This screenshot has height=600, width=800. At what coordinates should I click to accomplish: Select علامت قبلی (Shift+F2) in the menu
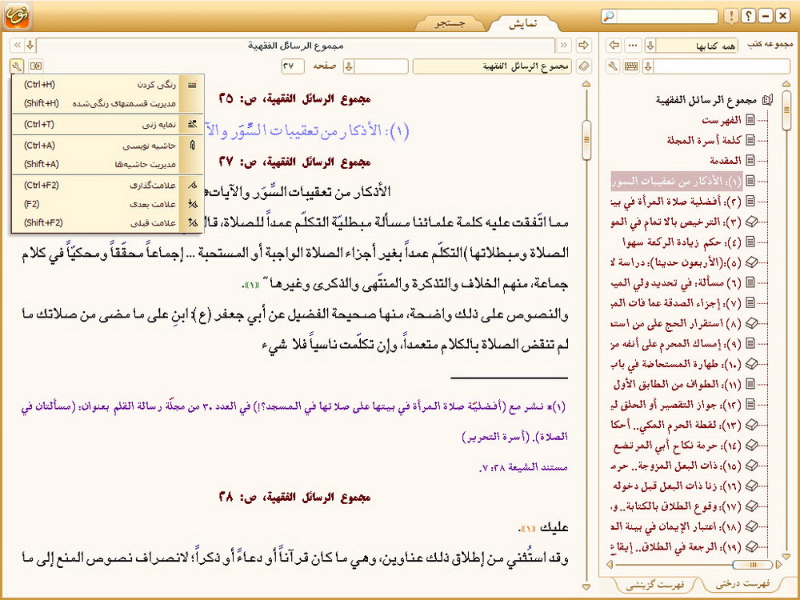[108, 223]
